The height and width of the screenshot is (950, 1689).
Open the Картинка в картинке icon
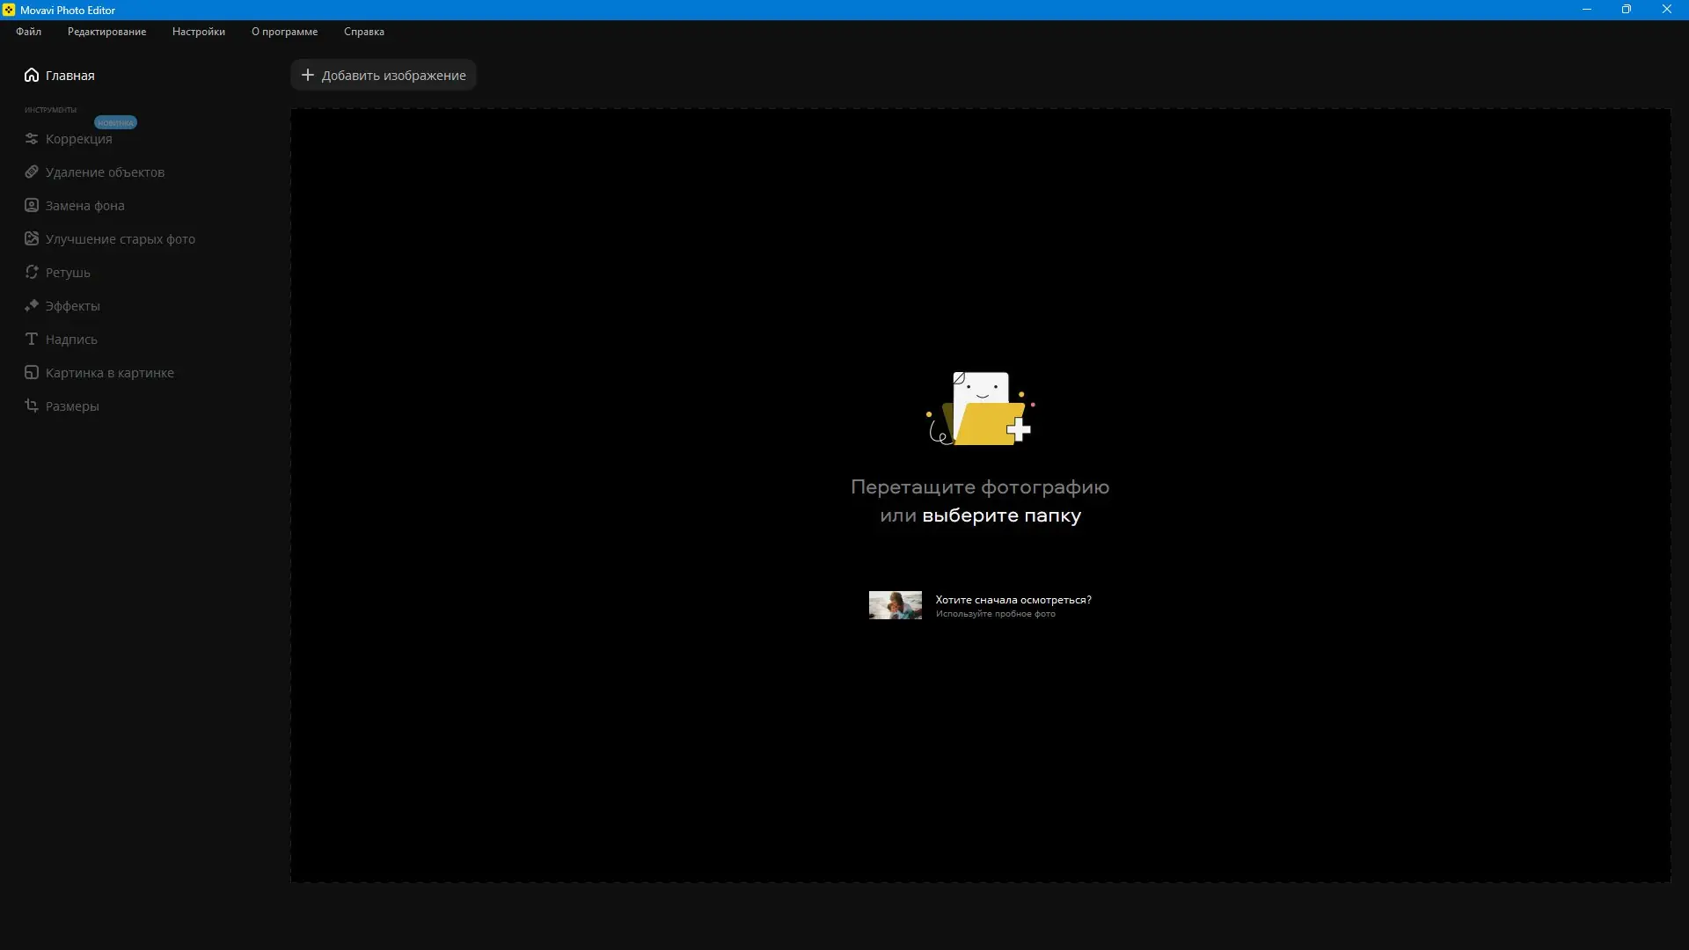(32, 372)
